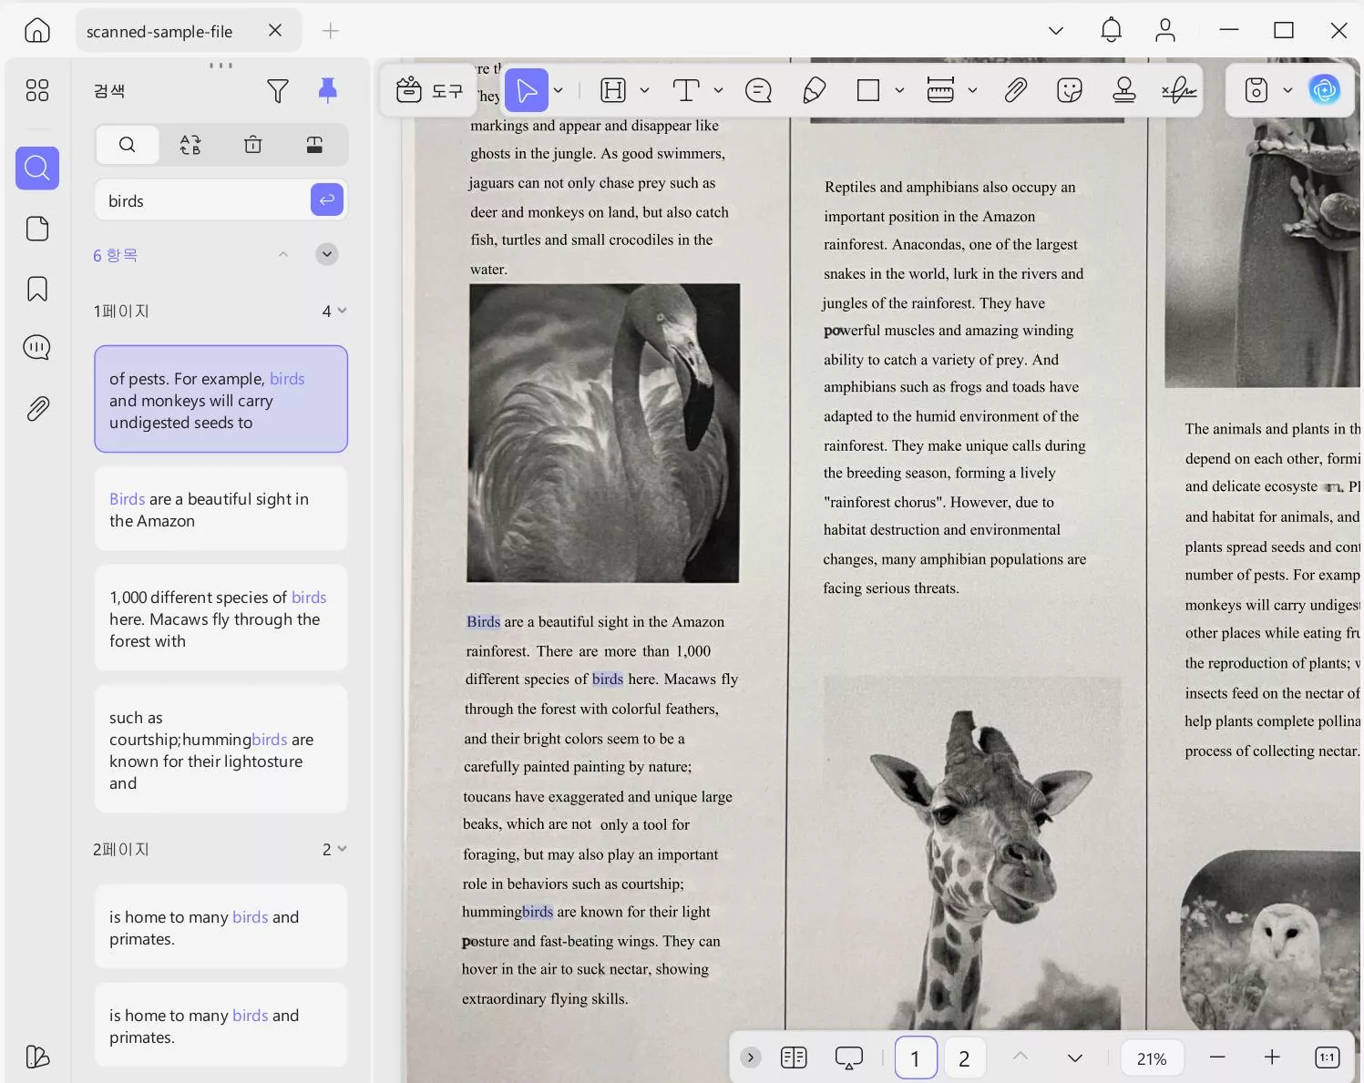Select the arrow selection tool

527,90
